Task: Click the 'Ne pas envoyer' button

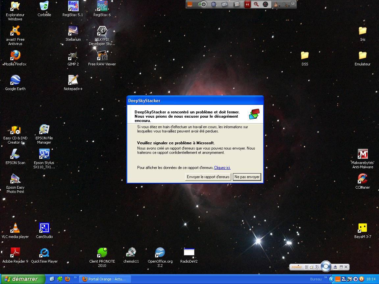Action: [x=247, y=177]
